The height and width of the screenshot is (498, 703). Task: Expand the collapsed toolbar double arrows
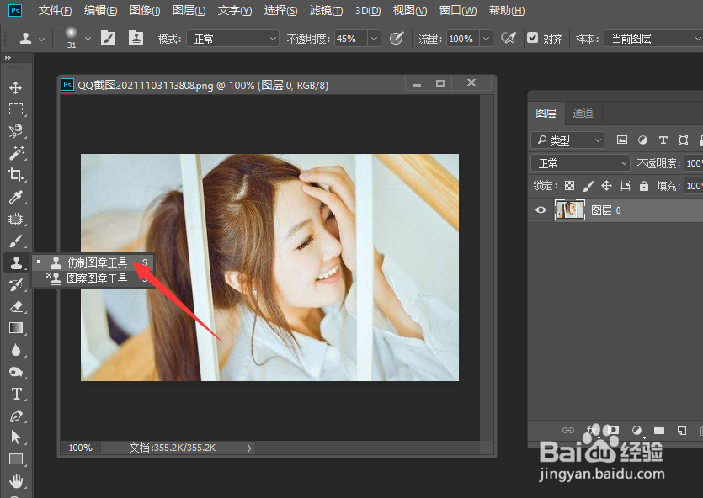[x=8, y=58]
